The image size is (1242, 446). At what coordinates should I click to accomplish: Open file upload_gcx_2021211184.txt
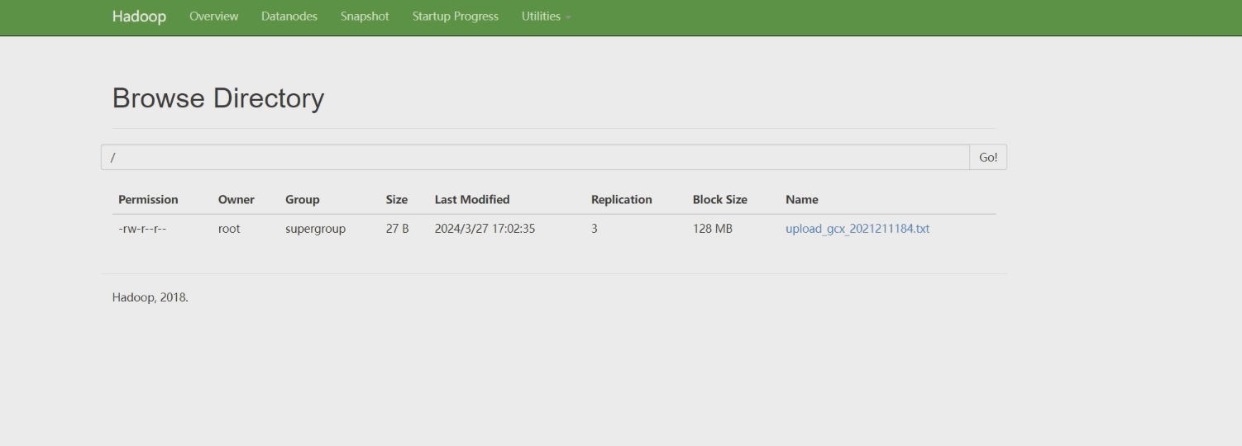point(857,229)
